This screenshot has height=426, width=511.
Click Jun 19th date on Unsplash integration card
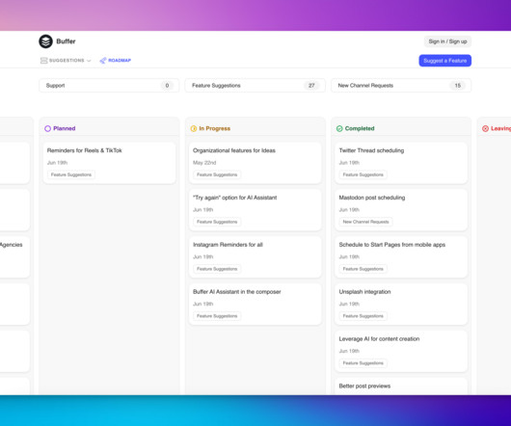pyautogui.click(x=349, y=304)
